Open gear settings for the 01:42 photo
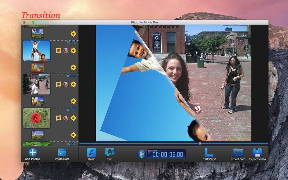Viewport: 288px width, 180px height. pos(73,50)
